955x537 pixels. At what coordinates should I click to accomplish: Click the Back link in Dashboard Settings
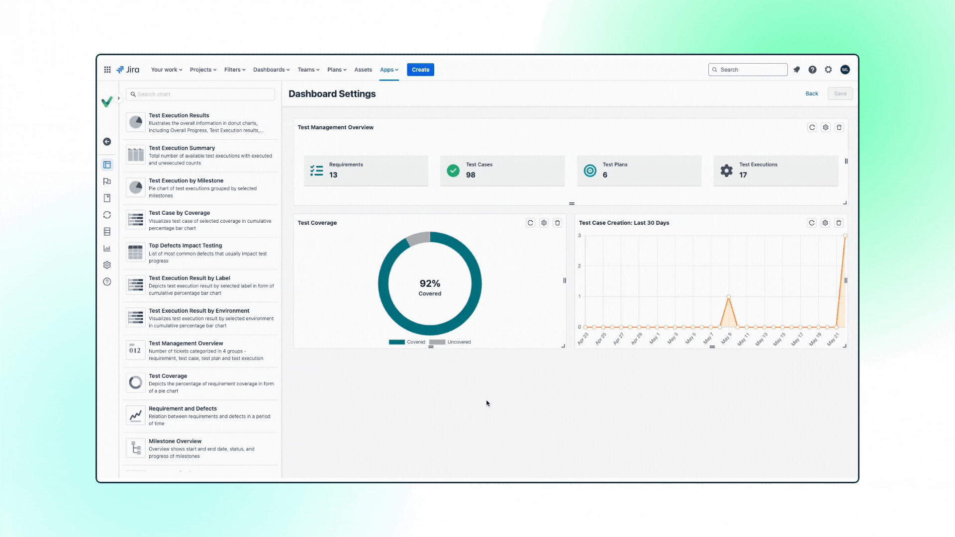click(812, 93)
